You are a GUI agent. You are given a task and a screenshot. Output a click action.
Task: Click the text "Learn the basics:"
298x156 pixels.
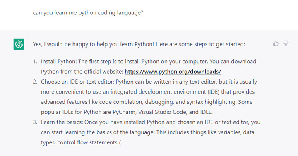[x=62, y=122]
